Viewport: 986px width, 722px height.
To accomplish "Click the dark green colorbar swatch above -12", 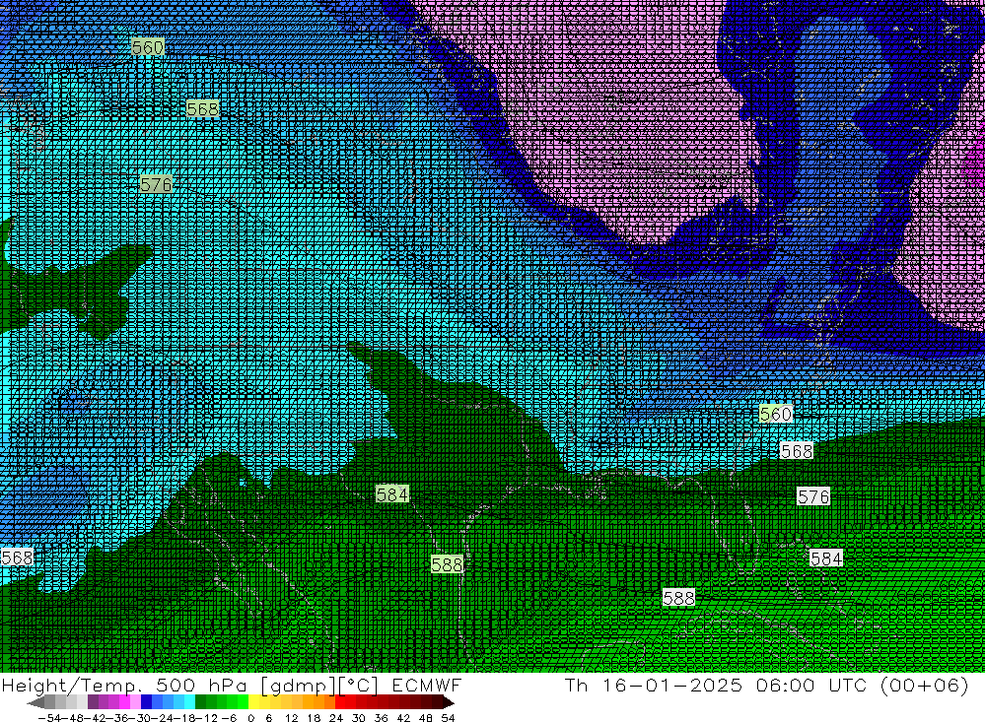I will (200, 701).
